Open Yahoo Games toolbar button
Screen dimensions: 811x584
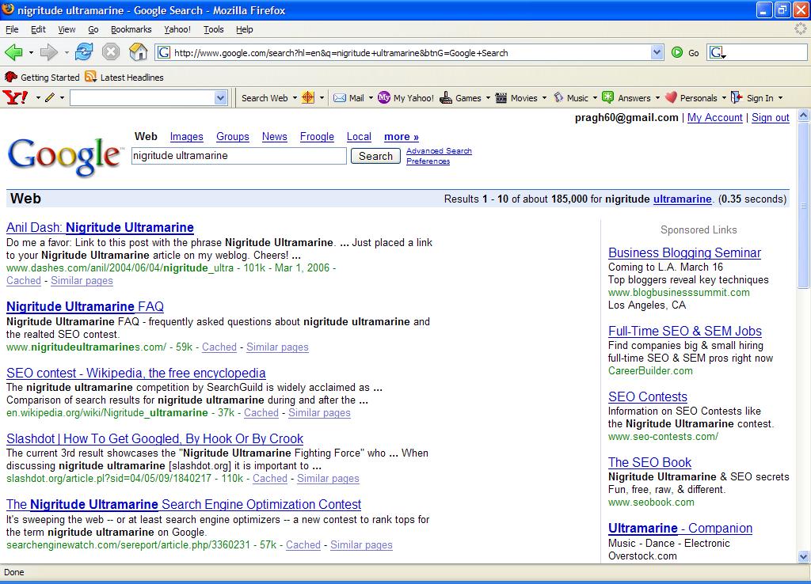pos(461,97)
